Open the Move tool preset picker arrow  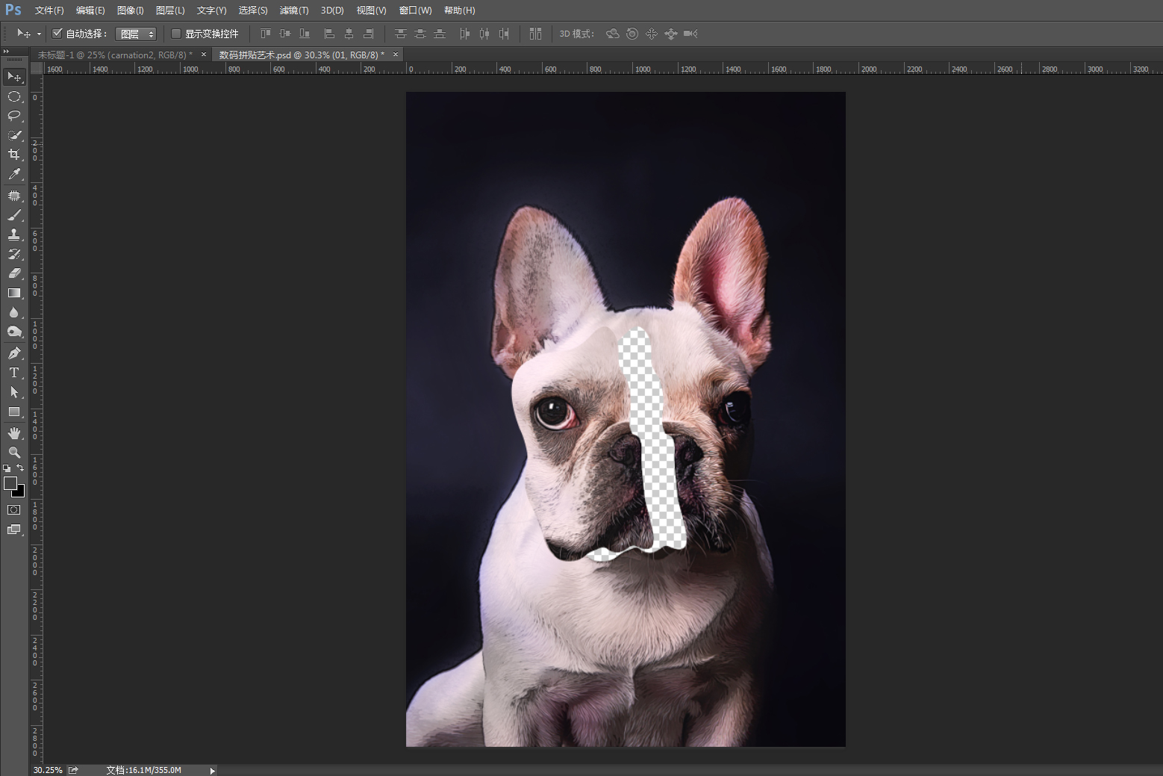[39, 34]
